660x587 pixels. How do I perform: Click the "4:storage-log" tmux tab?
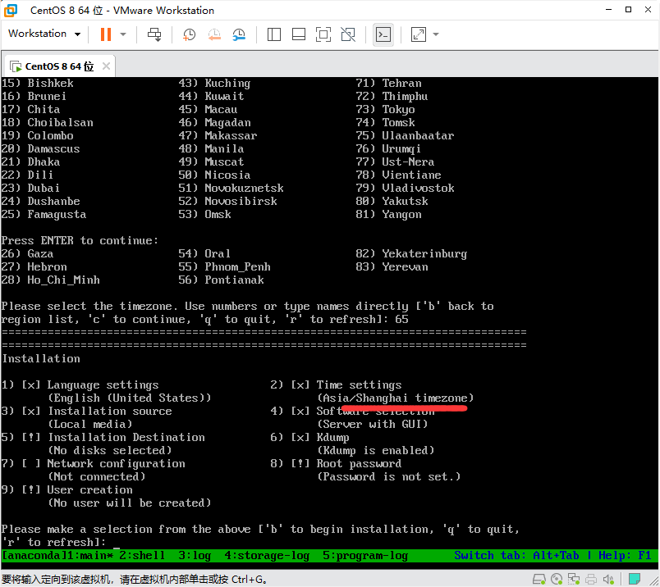(267, 556)
